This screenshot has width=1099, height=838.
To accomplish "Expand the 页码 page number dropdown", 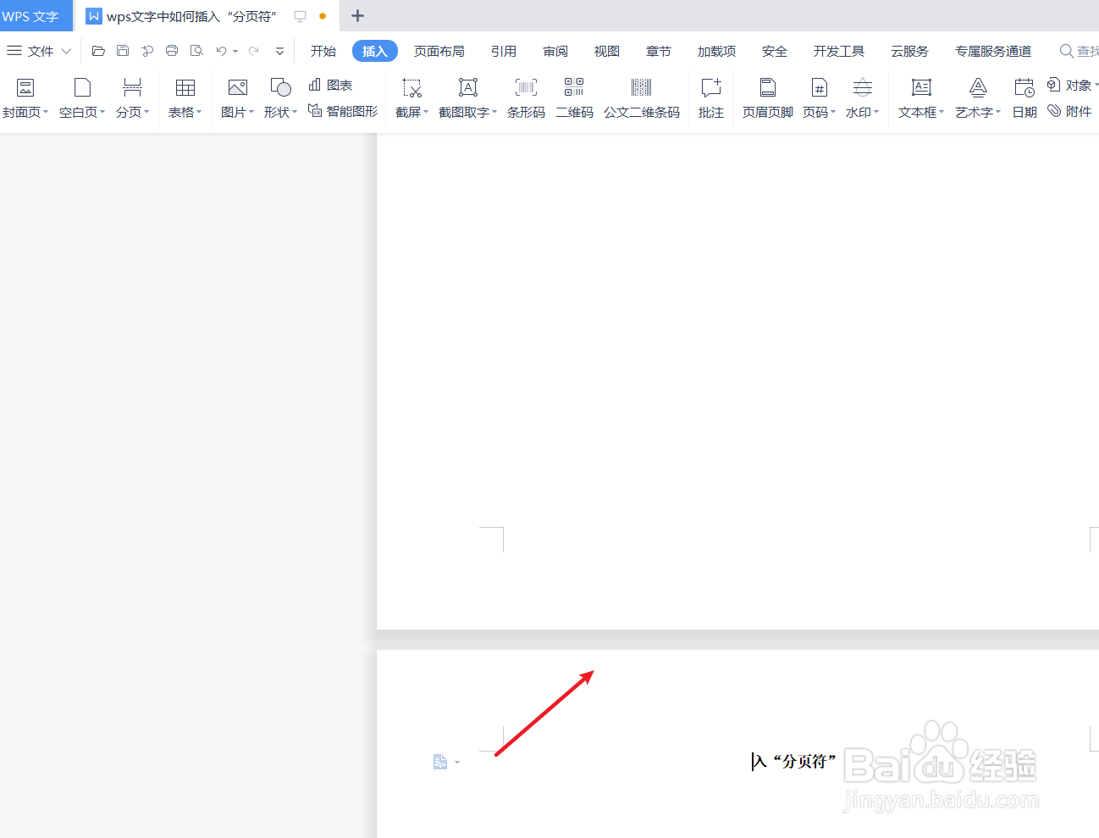I will pos(833,112).
